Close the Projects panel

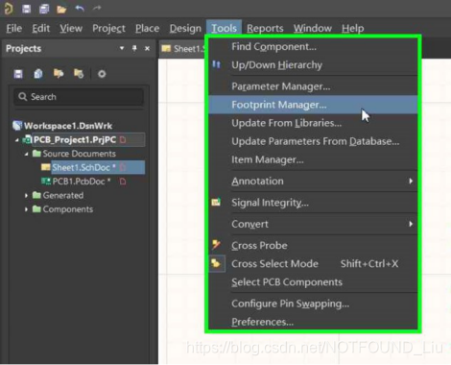tap(147, 48)
